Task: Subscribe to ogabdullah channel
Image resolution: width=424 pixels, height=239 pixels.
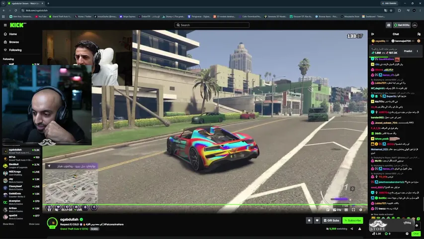Action: tap(352, 220)
